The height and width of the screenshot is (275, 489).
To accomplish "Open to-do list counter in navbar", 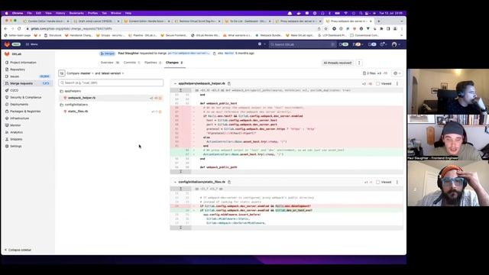I will (372, 44).
